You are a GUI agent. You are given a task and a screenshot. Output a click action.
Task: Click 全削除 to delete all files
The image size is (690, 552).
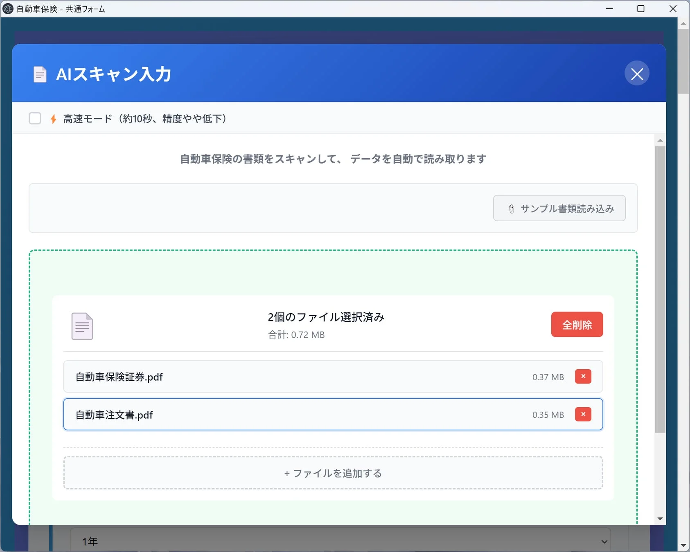pyautogui.click(x=577, y=324)
